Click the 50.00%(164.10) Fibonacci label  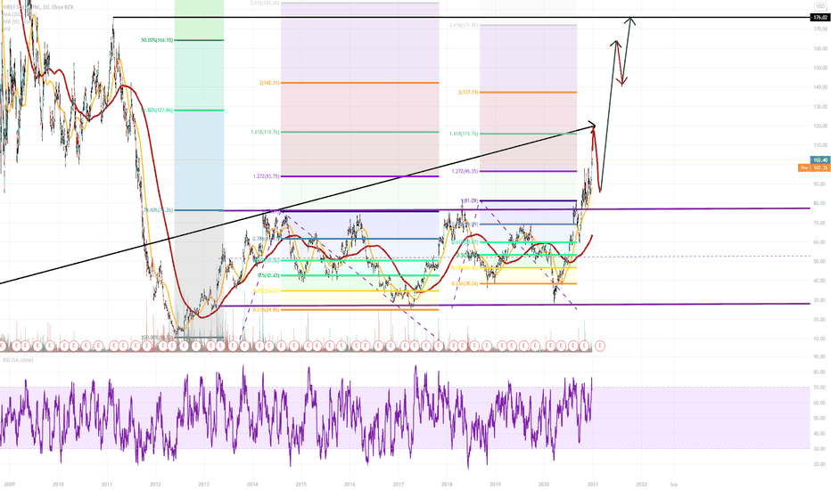[157, 40]
